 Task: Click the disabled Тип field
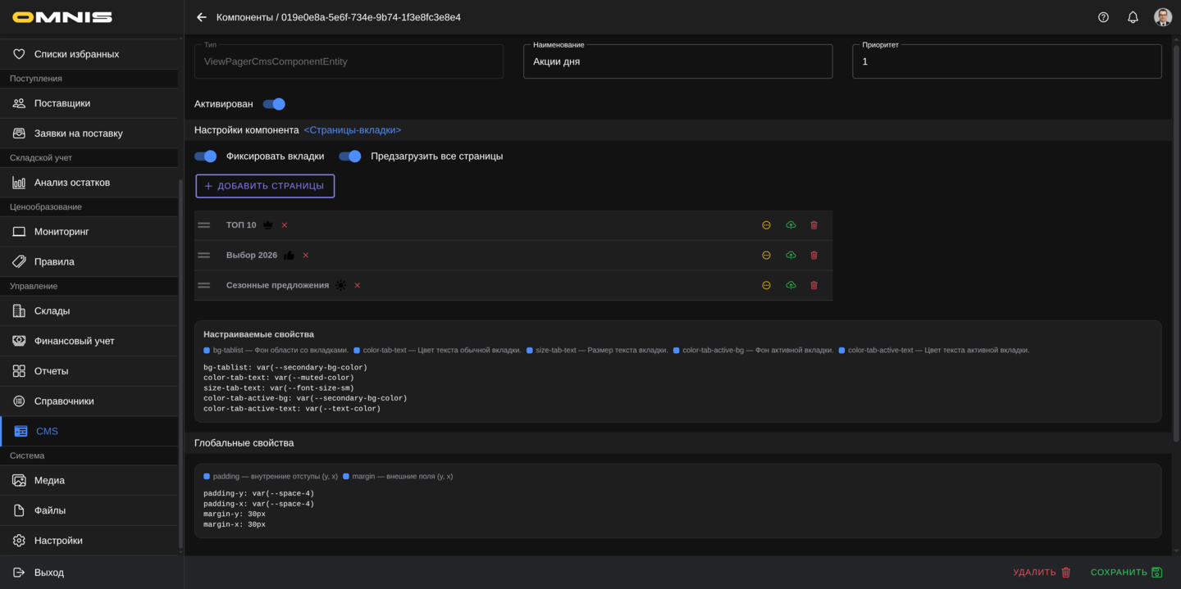click(349, 61)
